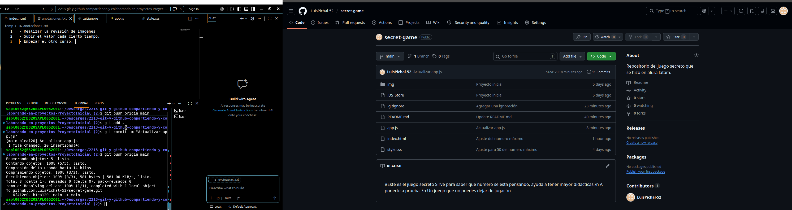
Task: Click Create a new release link
Action: click(642, 143)
